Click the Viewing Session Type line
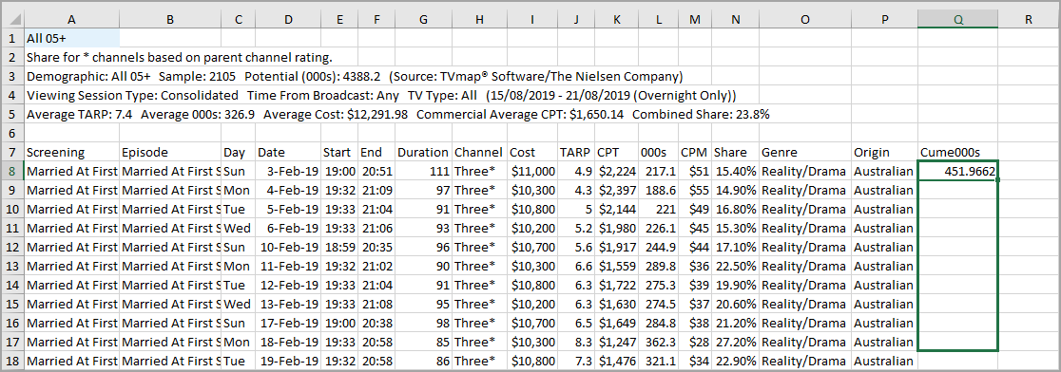The height and width of the screenshot is (372, 1061). point(381,95)
